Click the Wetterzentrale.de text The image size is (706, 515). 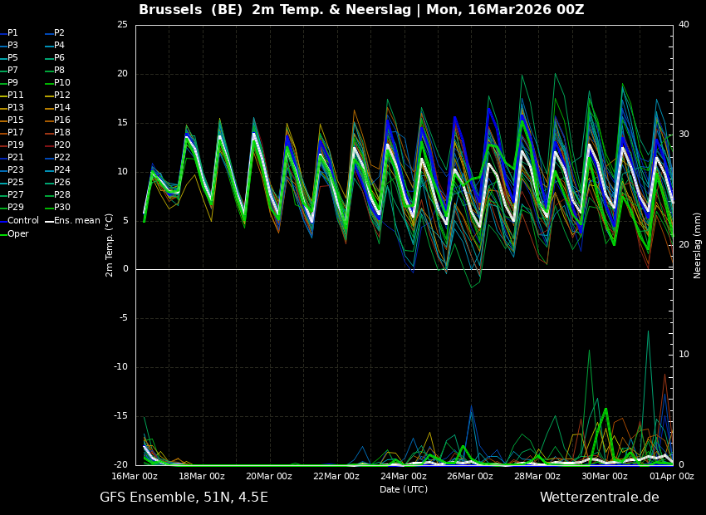pos(599,498)
